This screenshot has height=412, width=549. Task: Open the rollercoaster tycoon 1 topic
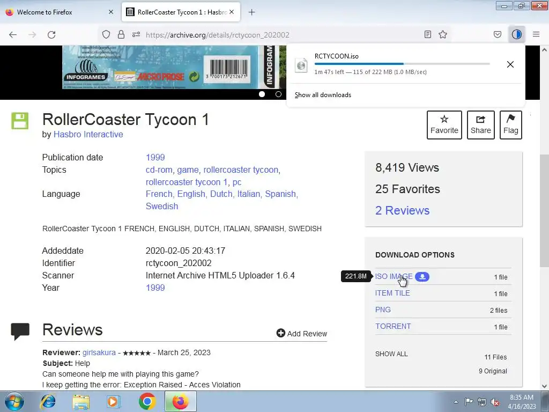[x=187, y=182]
